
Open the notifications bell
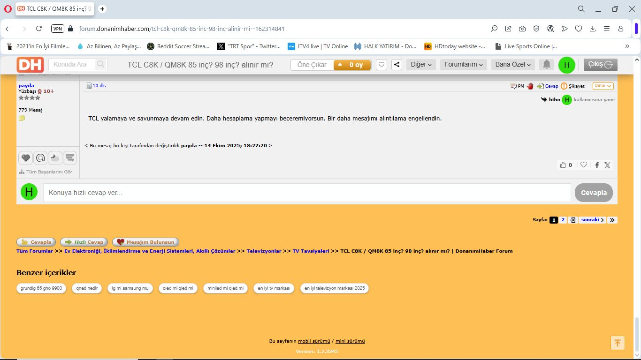(546, 65)
